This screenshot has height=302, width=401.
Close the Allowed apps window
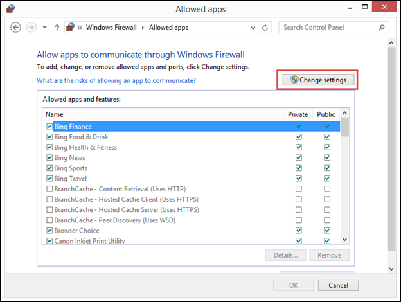point(384,7)
